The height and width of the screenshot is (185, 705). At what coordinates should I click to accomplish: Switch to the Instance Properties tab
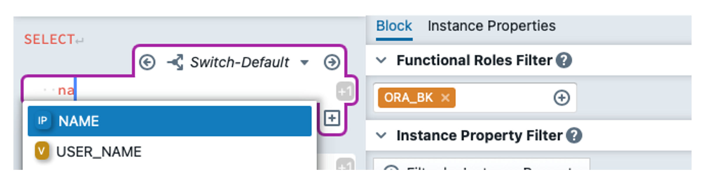click(x=491, y=26)
